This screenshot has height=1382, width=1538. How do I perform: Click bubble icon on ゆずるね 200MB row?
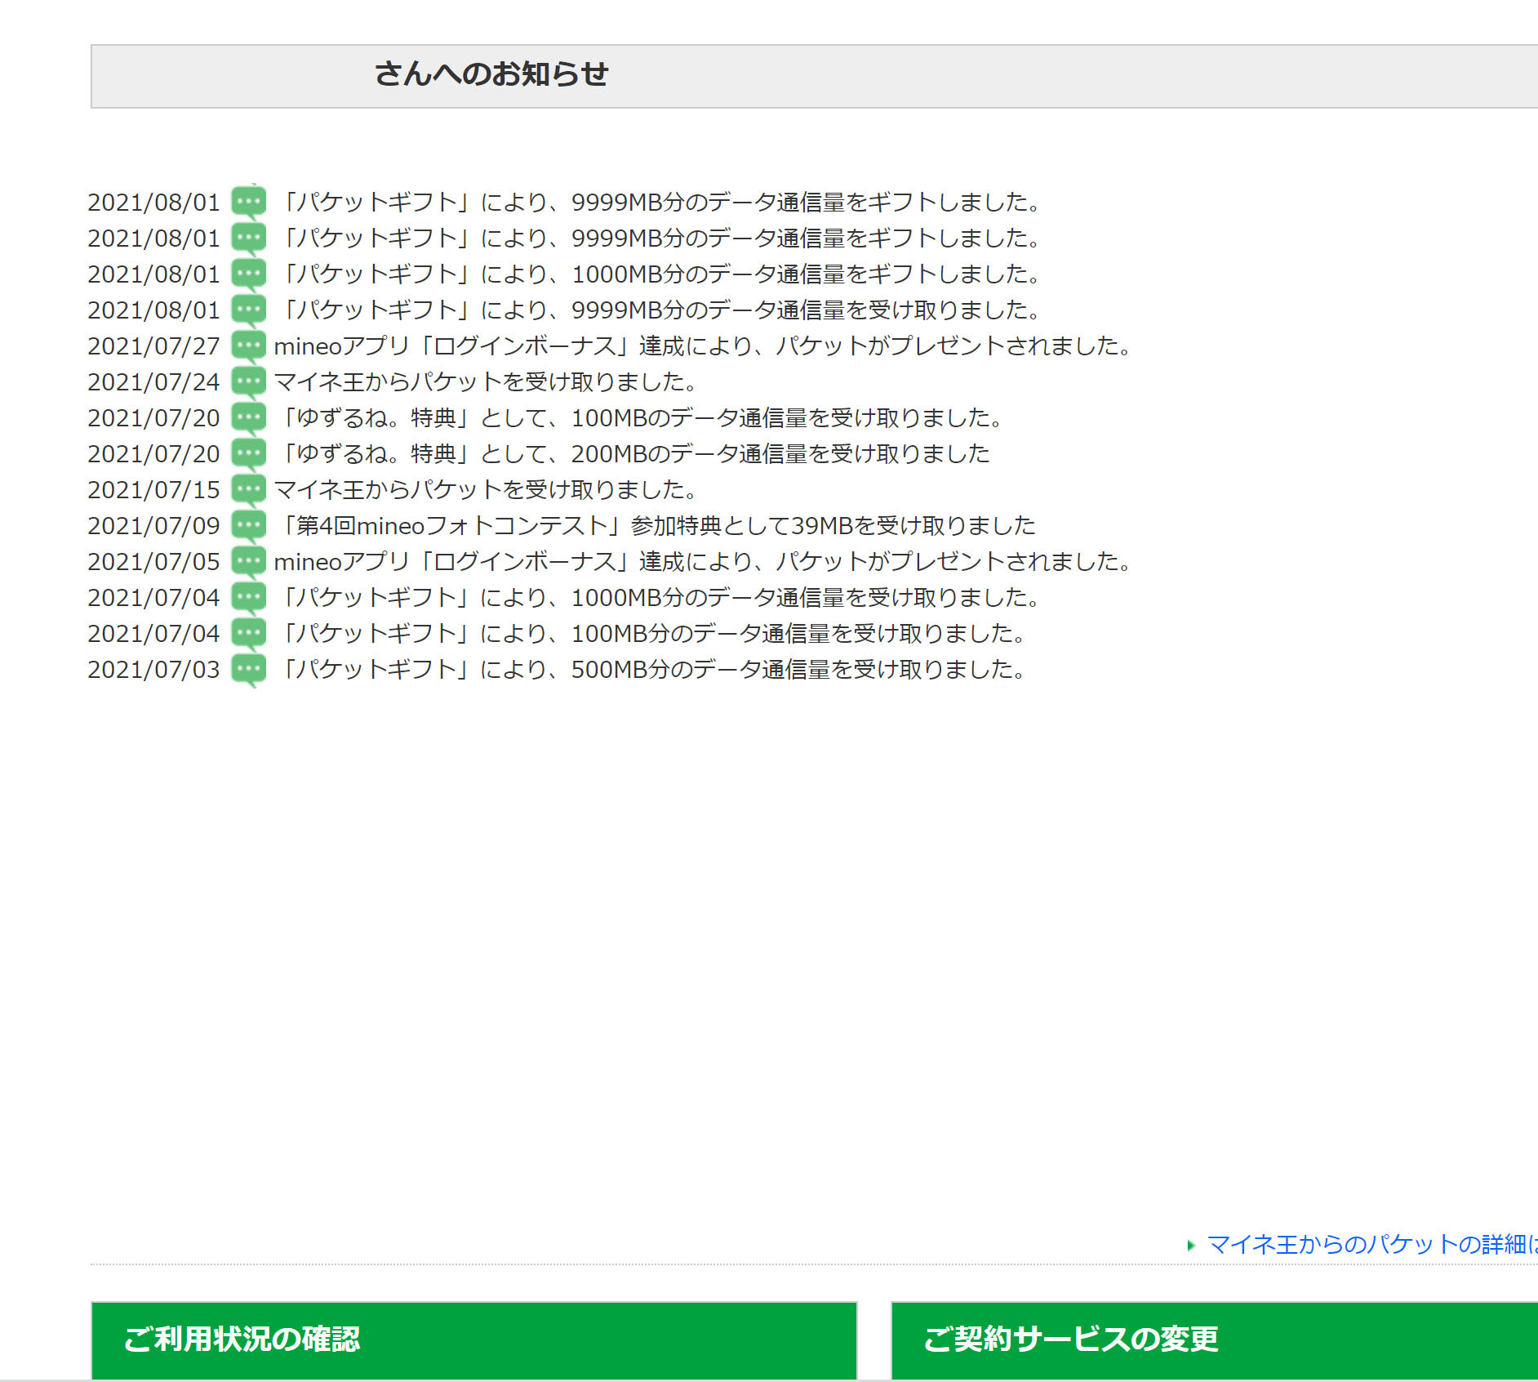pyautogui.click(x=248, y=454)
